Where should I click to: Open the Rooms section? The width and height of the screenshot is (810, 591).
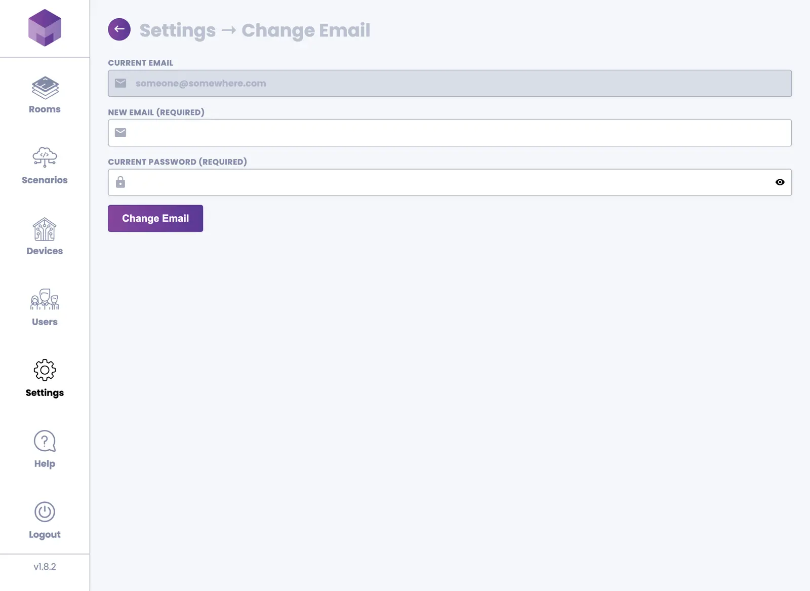(45, 95)
